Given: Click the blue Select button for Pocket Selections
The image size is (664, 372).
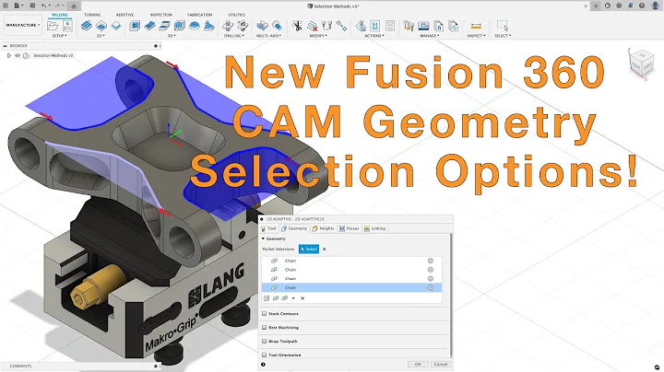Looking at the screenshot, I should click(x=309, y=249).
